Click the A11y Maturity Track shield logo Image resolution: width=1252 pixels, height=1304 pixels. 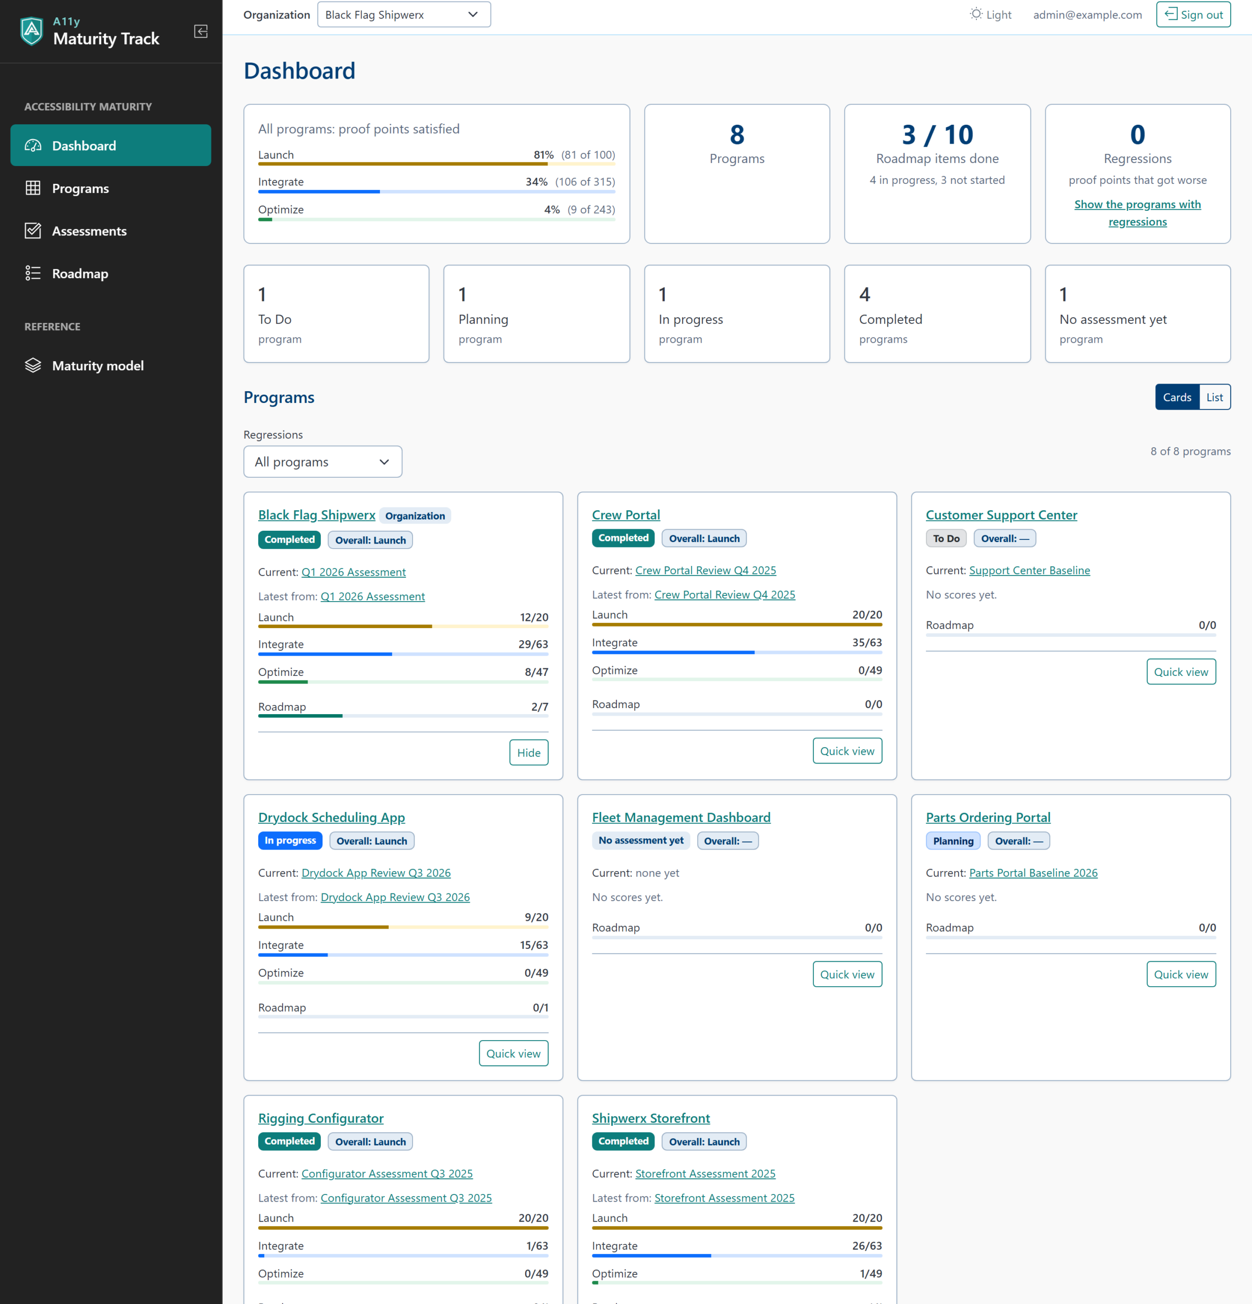(31, 31)
